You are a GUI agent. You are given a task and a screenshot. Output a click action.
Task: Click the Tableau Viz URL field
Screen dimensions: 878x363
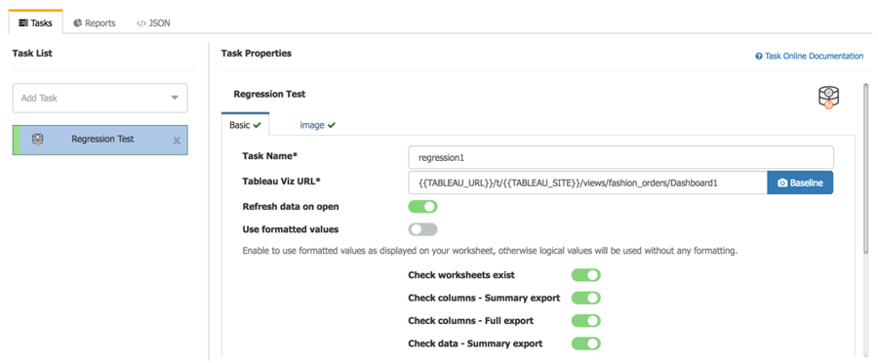(588, 182)
